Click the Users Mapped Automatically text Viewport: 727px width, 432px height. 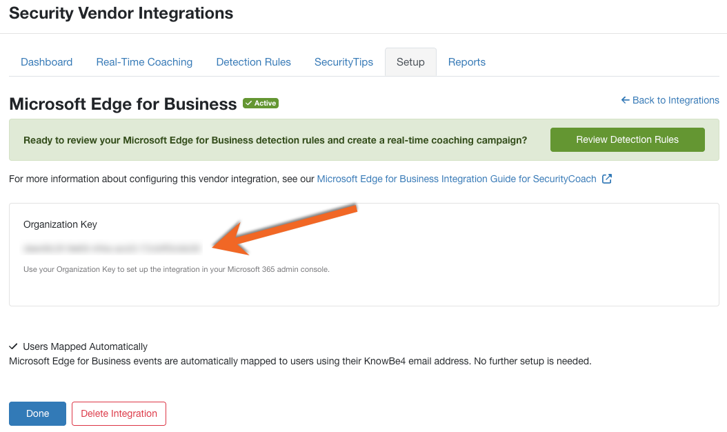85,346
